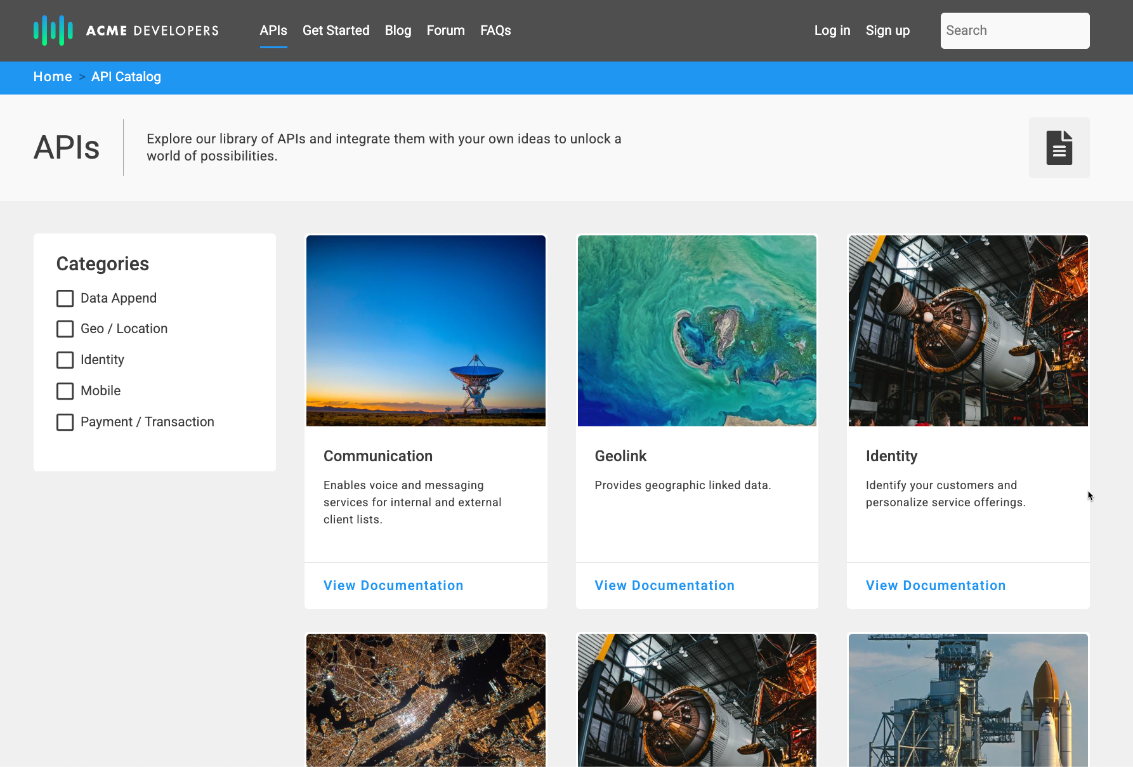
Task: Click the Geolink card title
Action: 620,456
